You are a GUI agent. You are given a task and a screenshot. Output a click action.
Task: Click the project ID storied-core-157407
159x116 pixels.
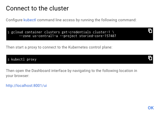98,36
